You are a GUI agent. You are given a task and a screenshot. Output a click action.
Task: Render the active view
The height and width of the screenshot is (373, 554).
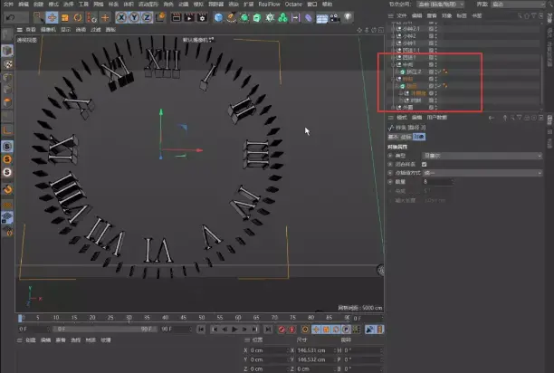point(176,17)
